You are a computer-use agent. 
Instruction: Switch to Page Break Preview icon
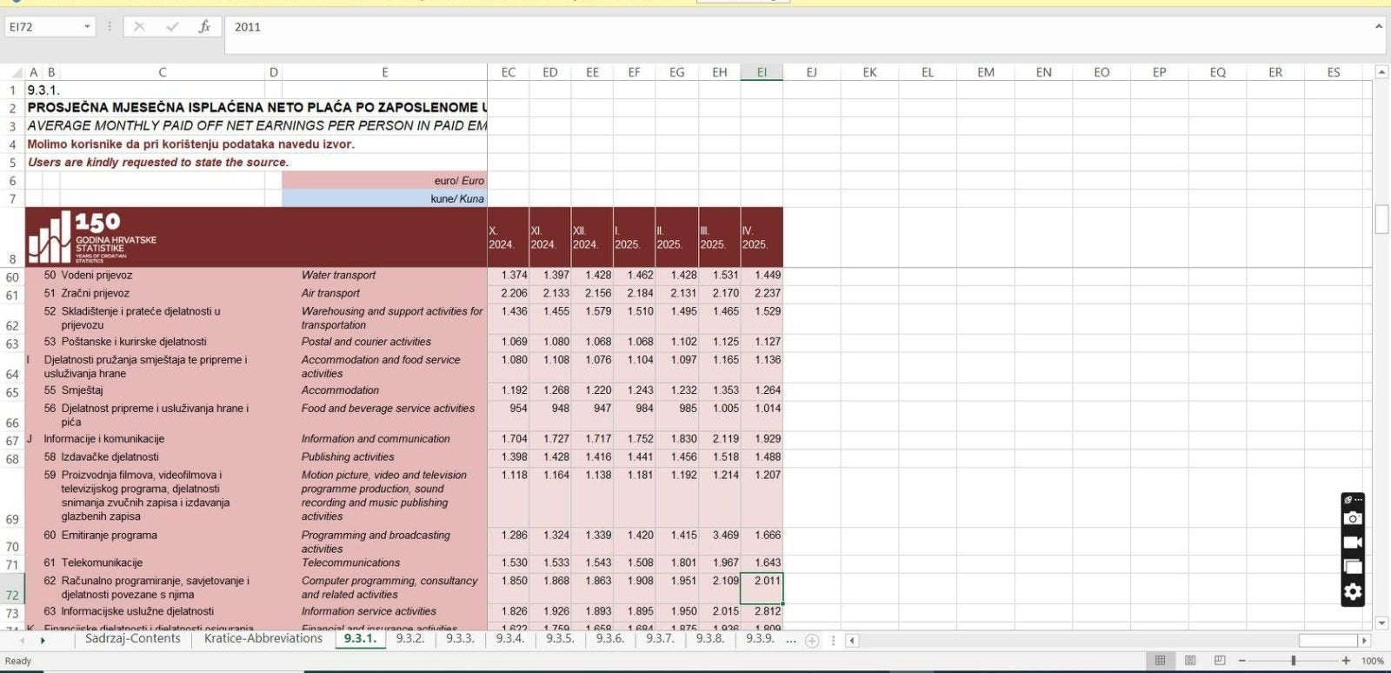click(x=1220, y=661)
